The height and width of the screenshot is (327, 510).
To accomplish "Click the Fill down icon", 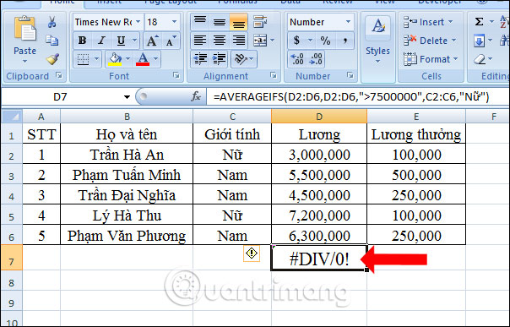I will coord(479,41).
